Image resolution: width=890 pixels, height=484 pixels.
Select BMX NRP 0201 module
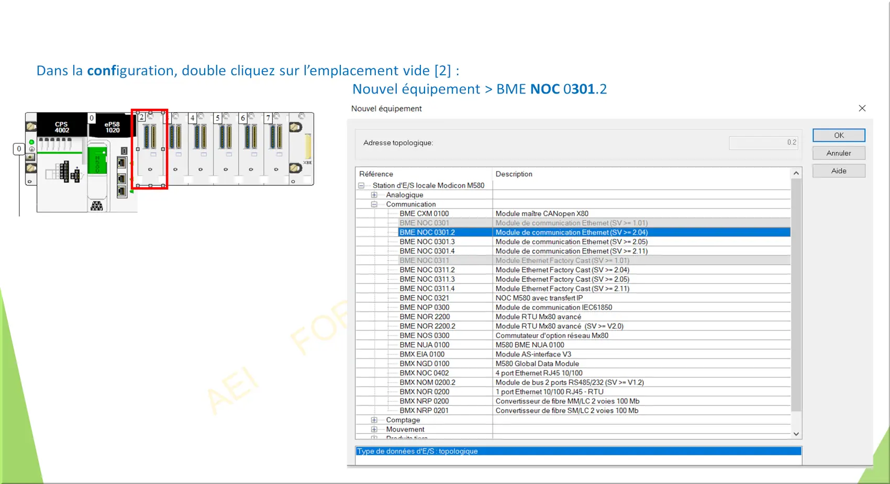tap(424, 411)
